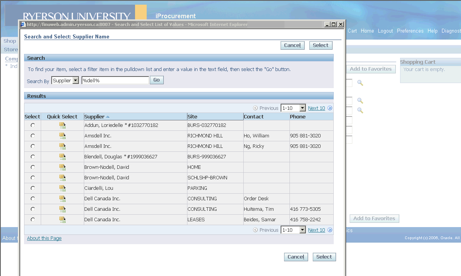Sort results by Supplier column header

[94, 117]
